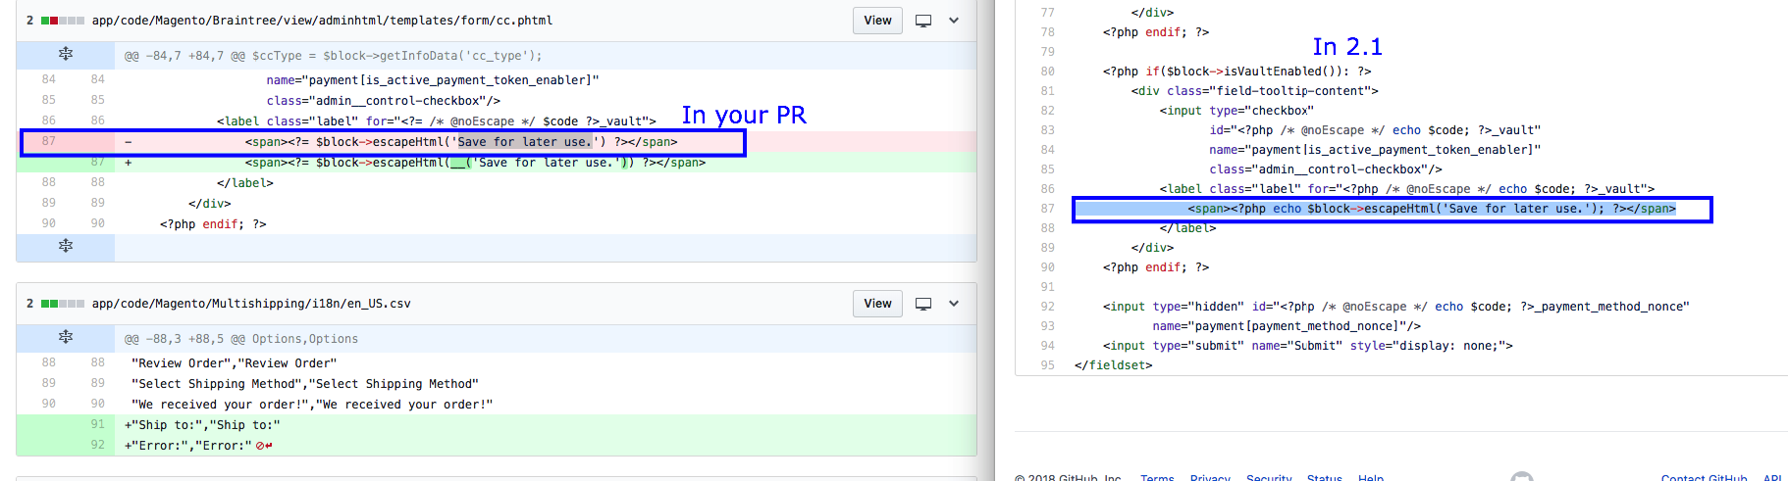Viewport: 1788px width, 481px height.
Task: Open the chevron dropdown in cc.phtml header
Action: point(954,21)
